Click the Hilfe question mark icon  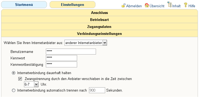tap(186, 5)
